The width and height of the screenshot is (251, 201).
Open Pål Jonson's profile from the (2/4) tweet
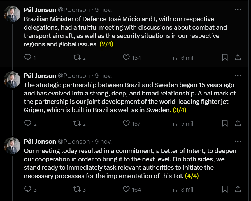click(40, 10)
